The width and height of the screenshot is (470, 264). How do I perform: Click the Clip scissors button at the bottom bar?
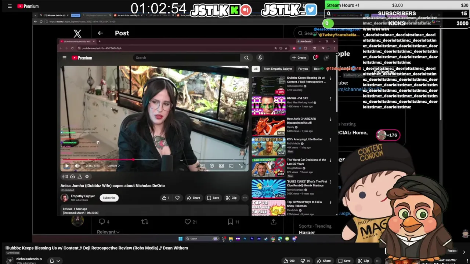(363, 261)
